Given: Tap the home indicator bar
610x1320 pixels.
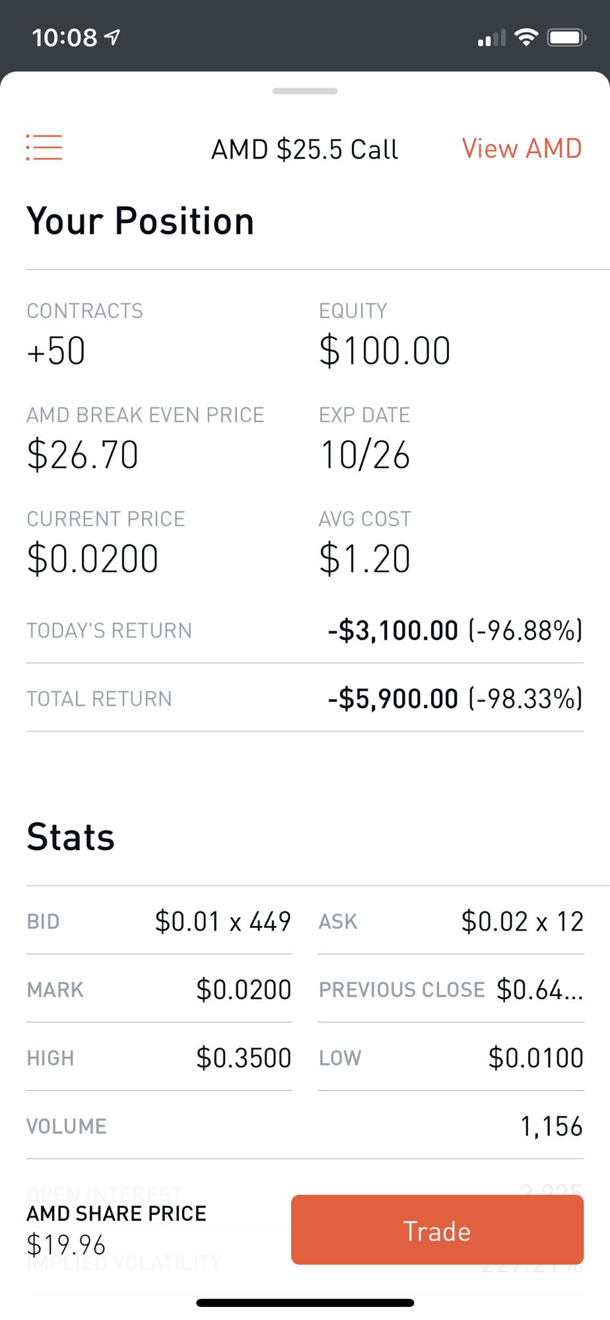Looking at the screenshot, I should 305,1303.
